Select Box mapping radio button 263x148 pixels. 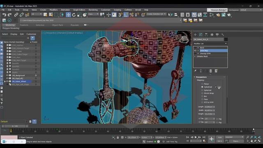[x=202, y=96]
